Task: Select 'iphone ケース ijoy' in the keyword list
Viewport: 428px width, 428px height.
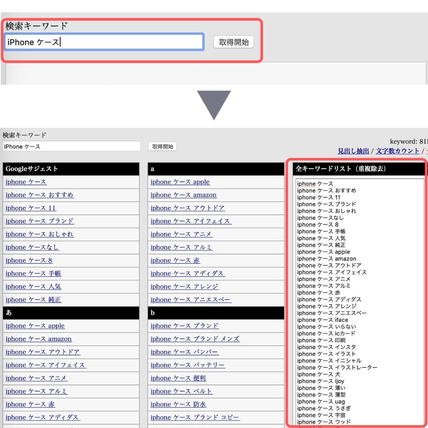Action: coord(321,381)
